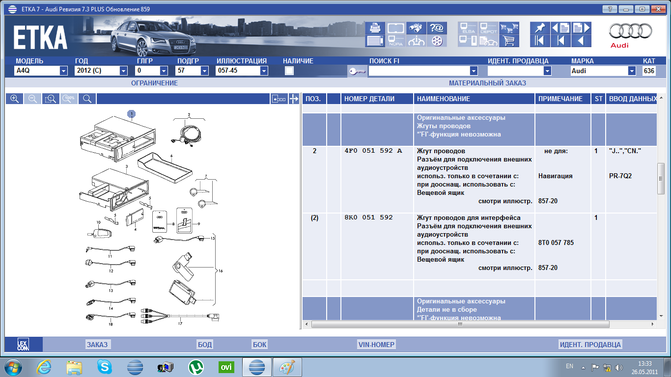
Task: Open Windows Start menu
Action: click(x=13, y=367)
